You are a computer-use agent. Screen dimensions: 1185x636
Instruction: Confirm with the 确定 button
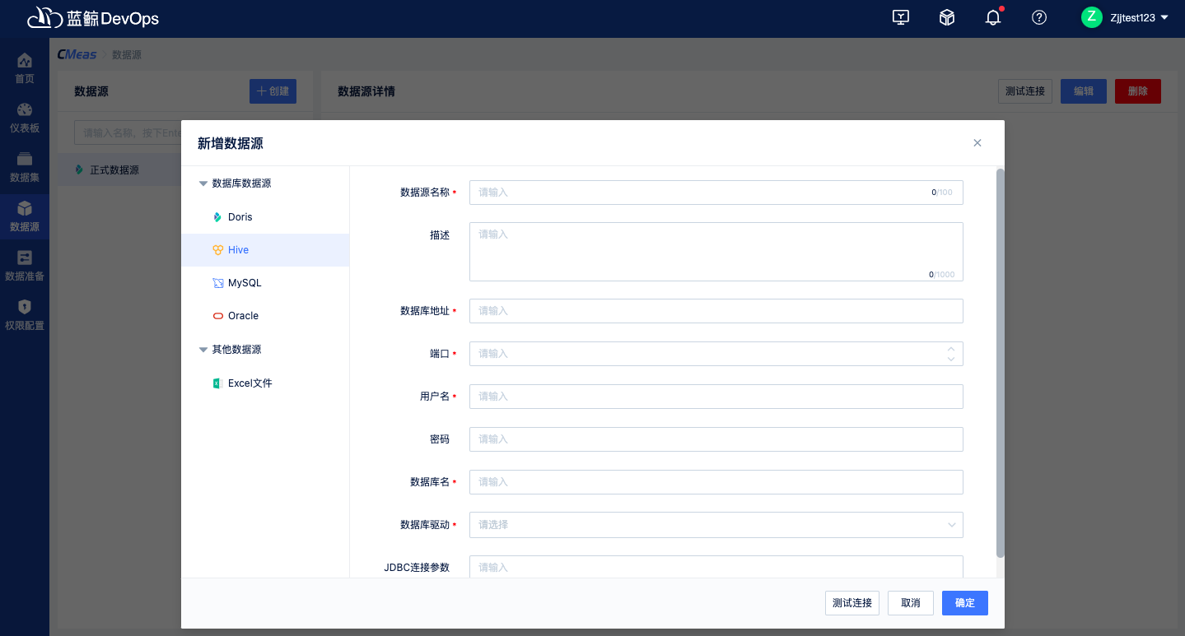(965, 603)
